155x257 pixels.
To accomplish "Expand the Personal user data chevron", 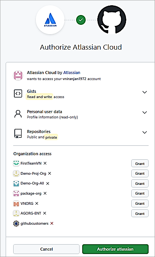I will 144,112.
